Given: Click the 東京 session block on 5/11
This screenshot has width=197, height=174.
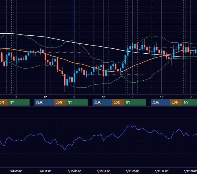Looking at the screenshot, I should pyautogui.click(x=160, y=102).
